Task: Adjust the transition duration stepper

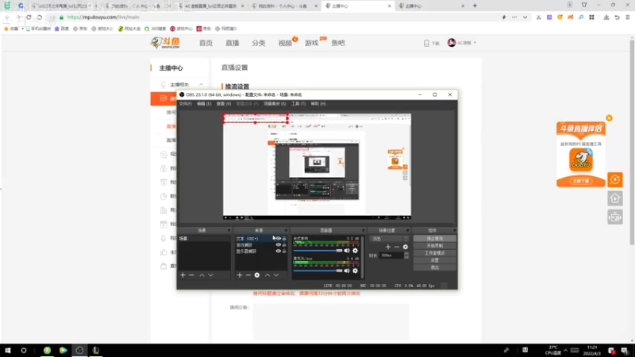Action: (x=406, y=255)
